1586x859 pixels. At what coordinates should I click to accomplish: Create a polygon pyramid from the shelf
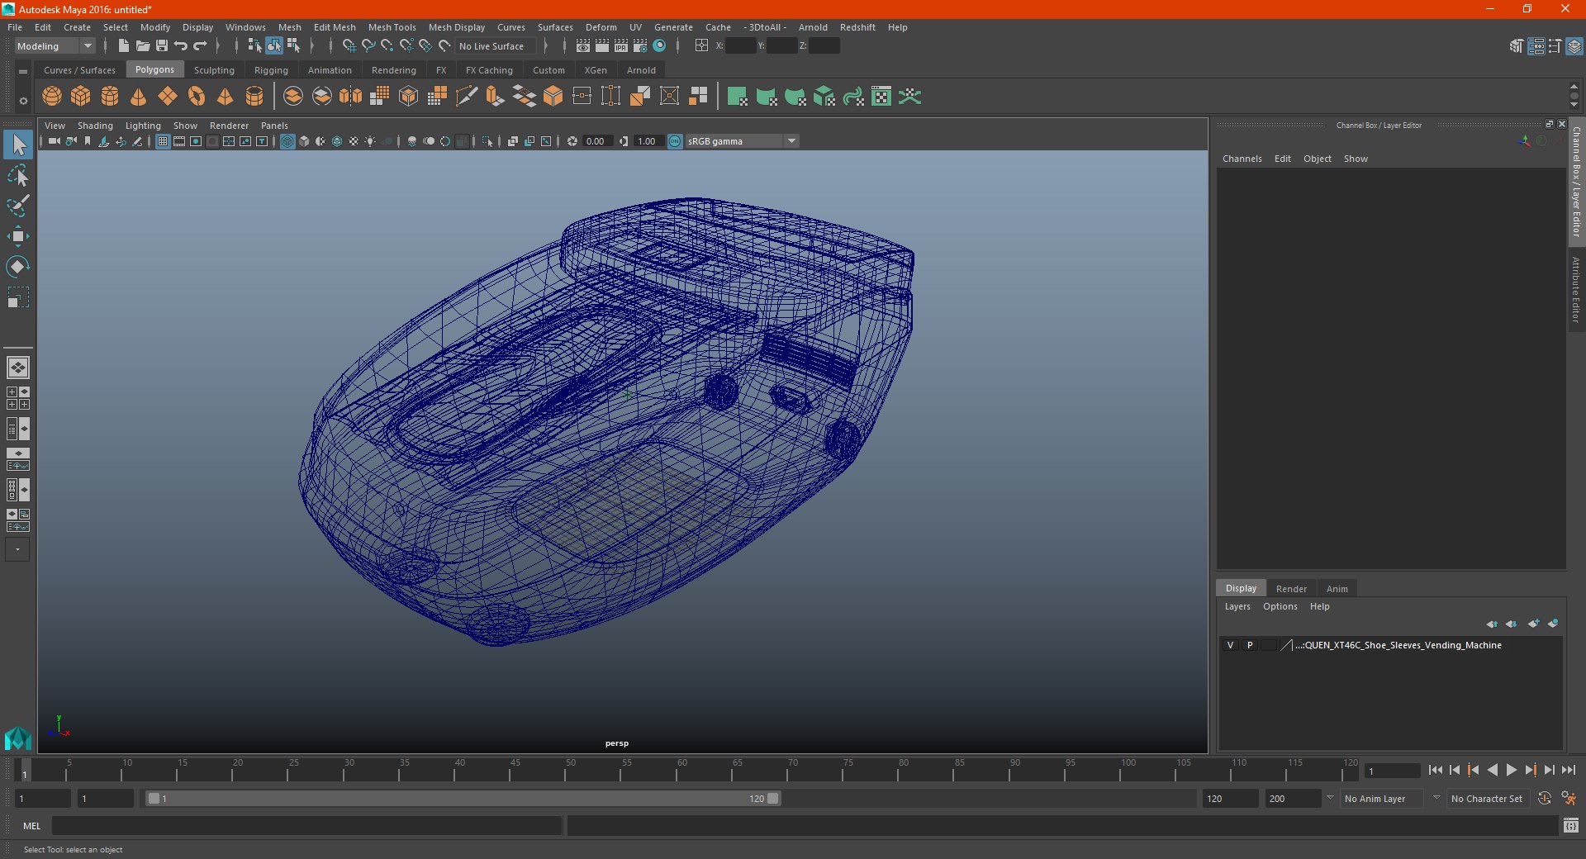tap(226, 97)
